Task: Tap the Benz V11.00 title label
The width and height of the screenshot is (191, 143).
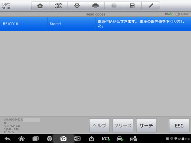Action: coord(6,6)
